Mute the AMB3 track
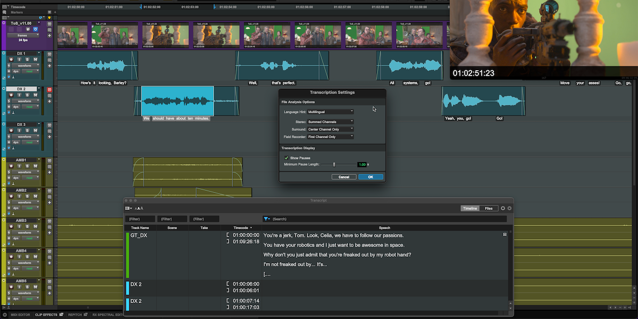 tap(35, 226)
